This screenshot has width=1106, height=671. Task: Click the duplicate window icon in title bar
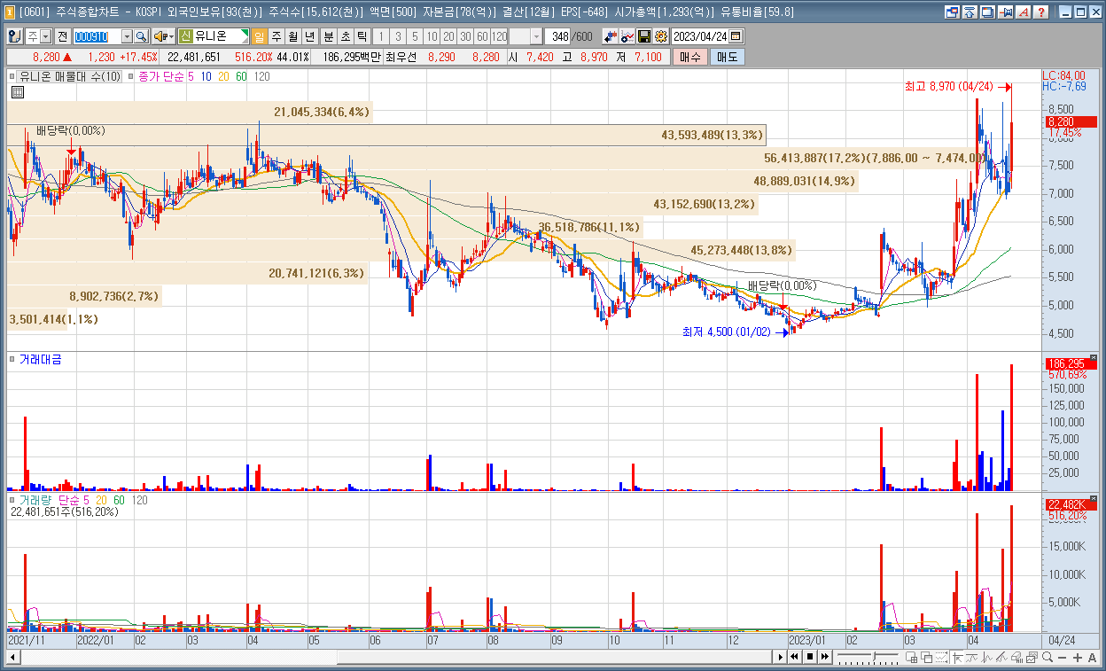coord(987,12)
